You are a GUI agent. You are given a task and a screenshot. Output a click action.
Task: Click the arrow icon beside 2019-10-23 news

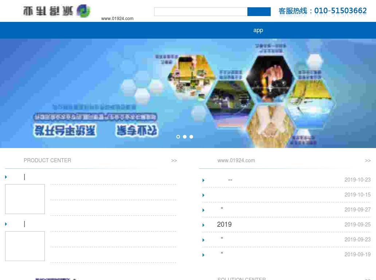[x=203, y=180]
